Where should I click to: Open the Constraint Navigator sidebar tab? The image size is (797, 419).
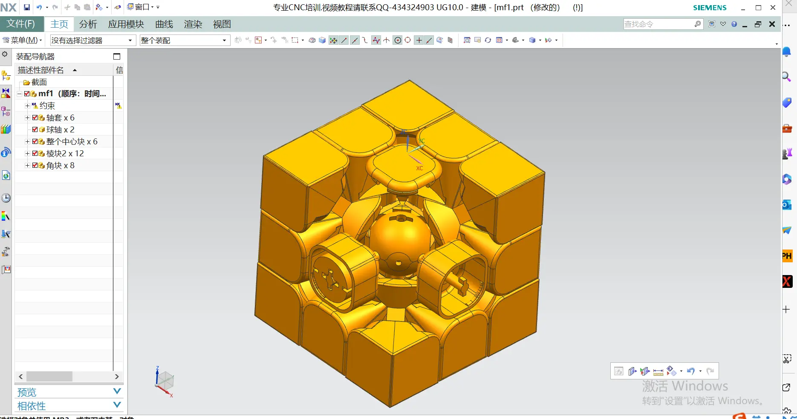pos(6,93)
